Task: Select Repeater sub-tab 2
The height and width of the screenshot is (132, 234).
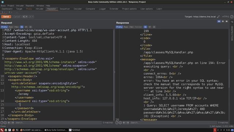Action: (x=9, y=12)
